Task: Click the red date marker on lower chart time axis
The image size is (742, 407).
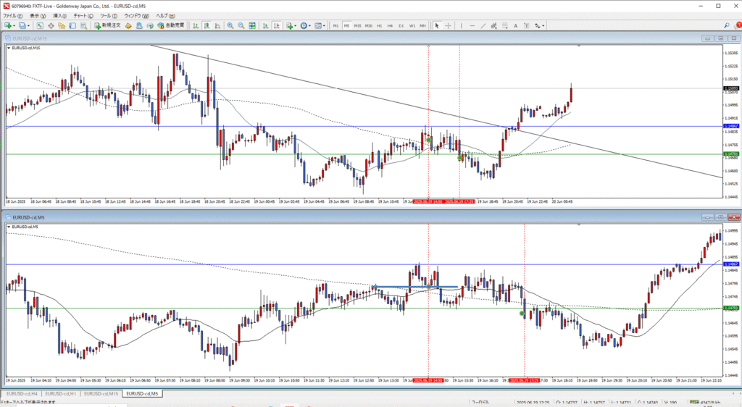Action: tap(523, 379)
